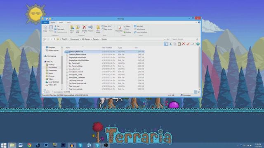Click the highlighted pane icon in lower toolbar

pos(166,44)
